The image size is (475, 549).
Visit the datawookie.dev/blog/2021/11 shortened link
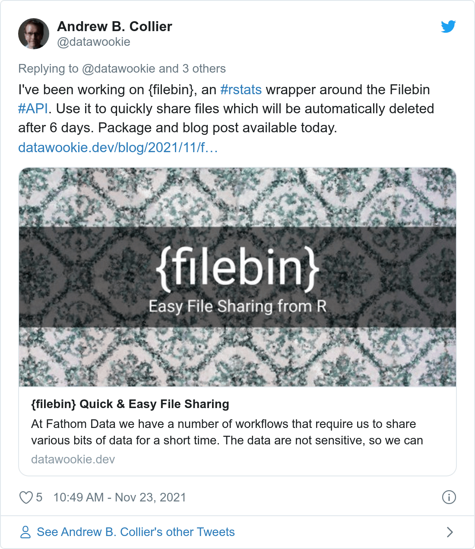118,148
